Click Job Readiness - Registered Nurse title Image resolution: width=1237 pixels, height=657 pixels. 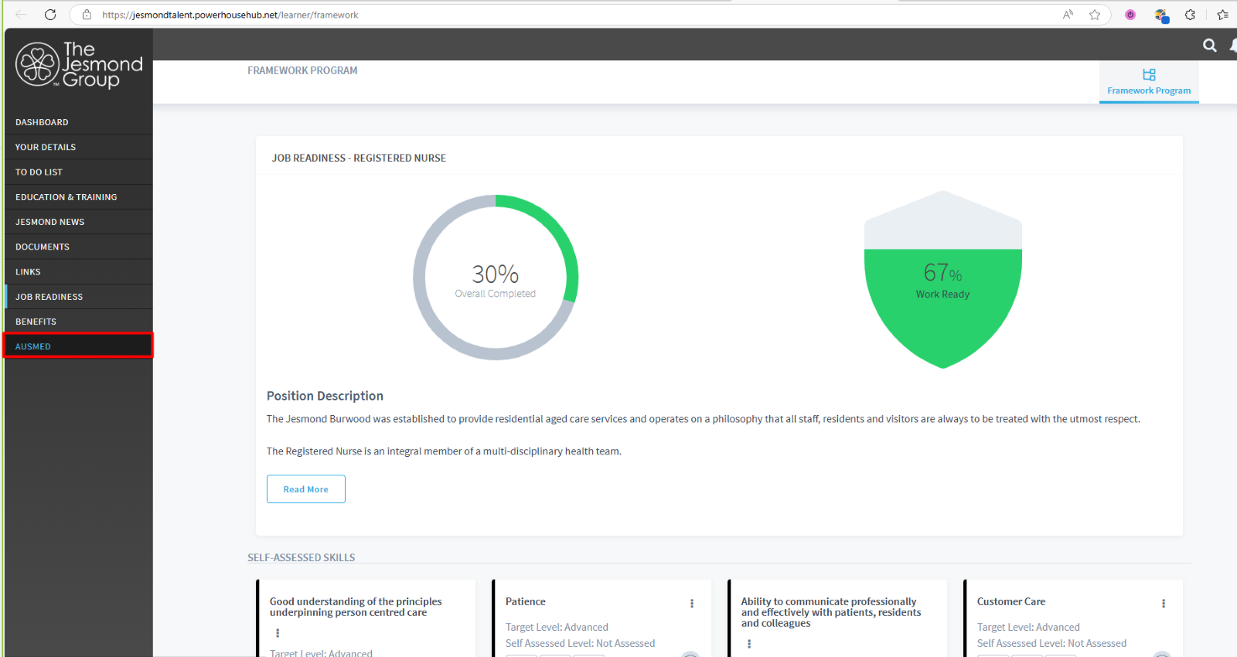(359, 158)
